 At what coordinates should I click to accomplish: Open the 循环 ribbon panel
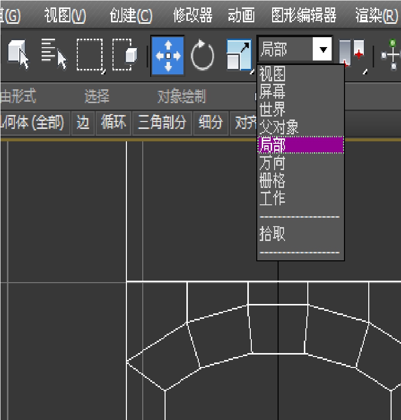coord(114,123)
